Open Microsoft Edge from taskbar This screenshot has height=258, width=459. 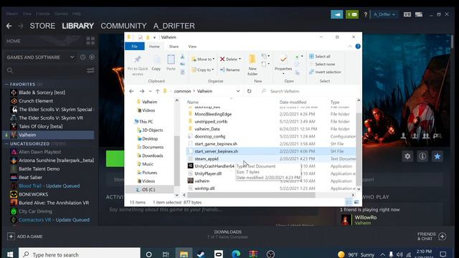pyautogui.click(x=236, y=254)
